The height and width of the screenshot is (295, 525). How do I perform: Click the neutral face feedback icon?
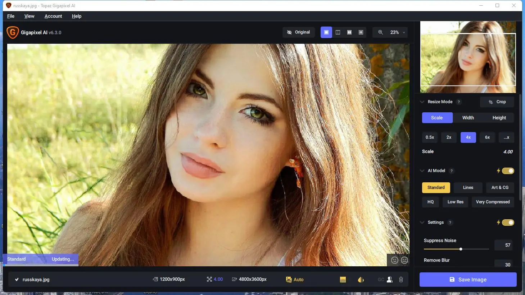tap(404, 260)
